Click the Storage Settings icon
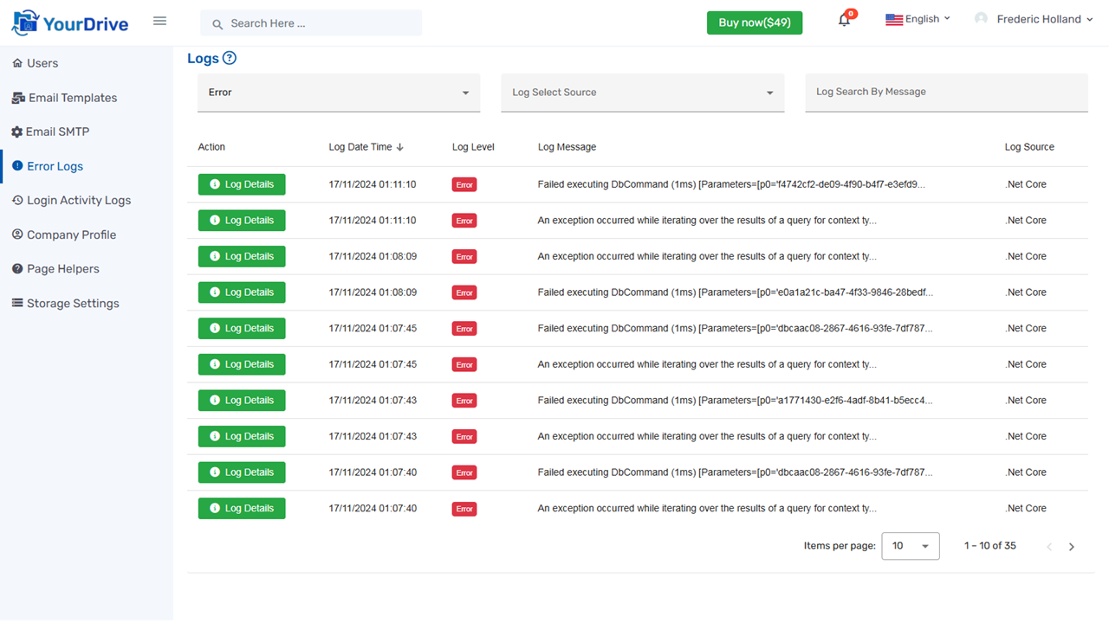This screenshot has height=623, width=1109. coord(17,303)
